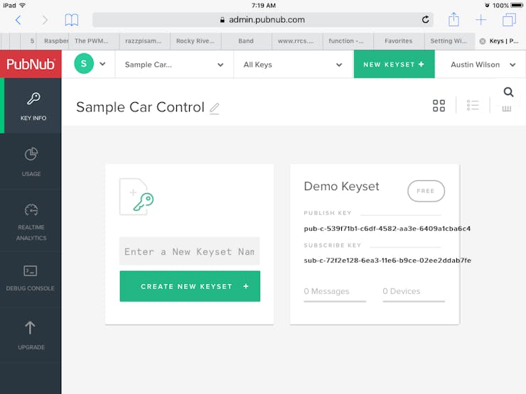The width and height of the screenshot is (526, 394).
Task: Switch to grid view layout
Action: [439, 106]
